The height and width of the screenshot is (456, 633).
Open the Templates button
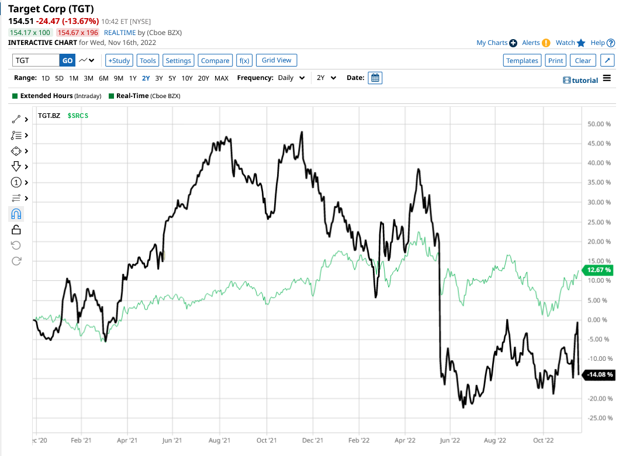pos(522,61)
